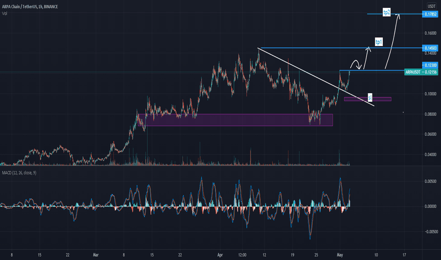Select the small purple stop-loss rectangle
441x260 pixels.
(368, 99)
